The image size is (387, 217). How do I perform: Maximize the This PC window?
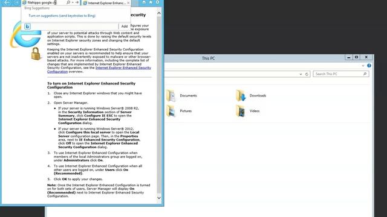click(356, 57)
